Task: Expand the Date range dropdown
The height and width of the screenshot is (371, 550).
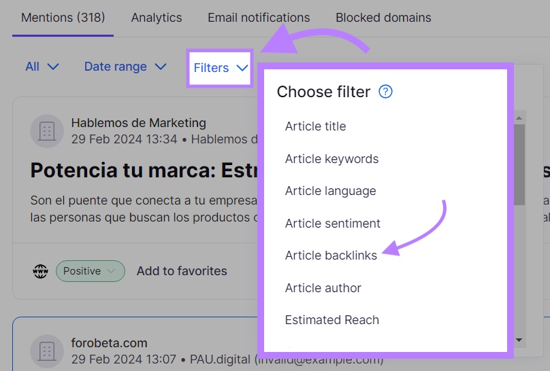Action: pyautogui.click(x=125, y=67)
